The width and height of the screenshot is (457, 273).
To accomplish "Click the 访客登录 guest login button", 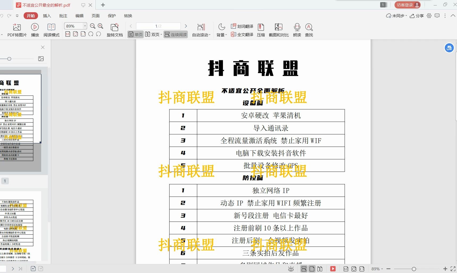I will coord(408,5).
